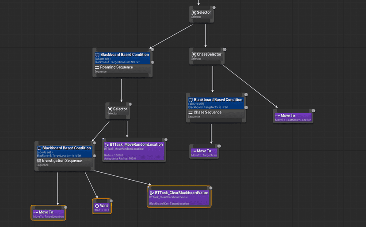The height and width of the screenshot is (227, 366).
Task: Click the execution index badge on Wait node
Action: 110,201
